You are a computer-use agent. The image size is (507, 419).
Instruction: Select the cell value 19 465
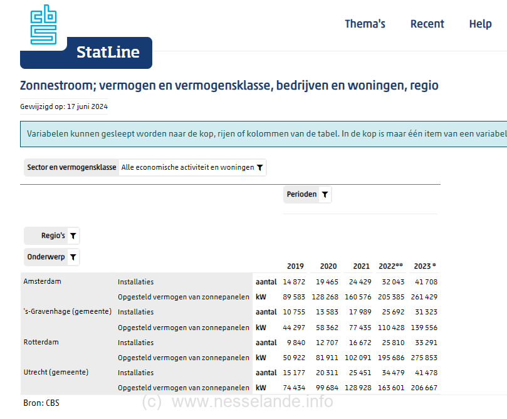tap(327, 282)
